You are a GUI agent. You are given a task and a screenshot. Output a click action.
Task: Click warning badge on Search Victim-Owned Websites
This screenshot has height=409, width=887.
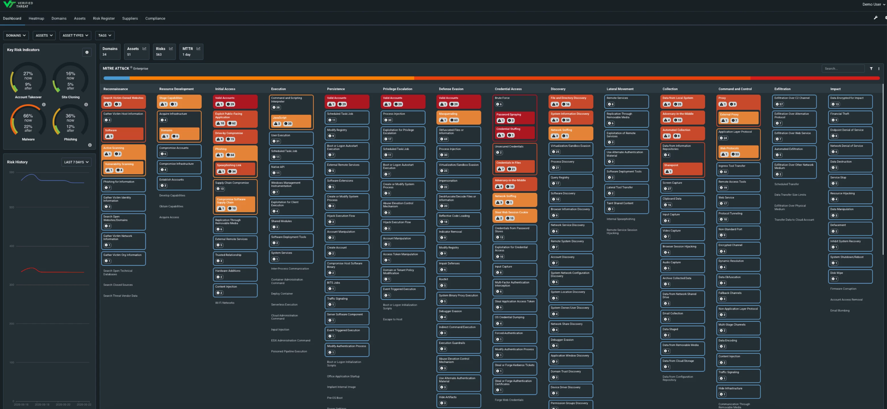(108, 104)
